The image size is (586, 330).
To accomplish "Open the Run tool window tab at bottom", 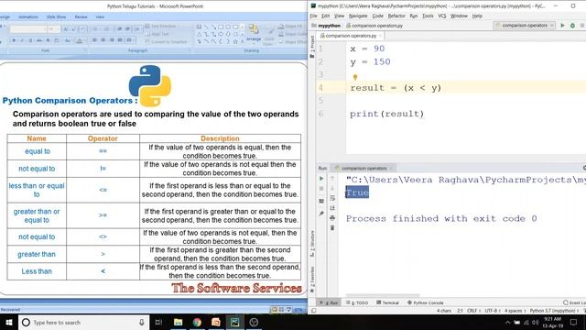I will point(329,302).
